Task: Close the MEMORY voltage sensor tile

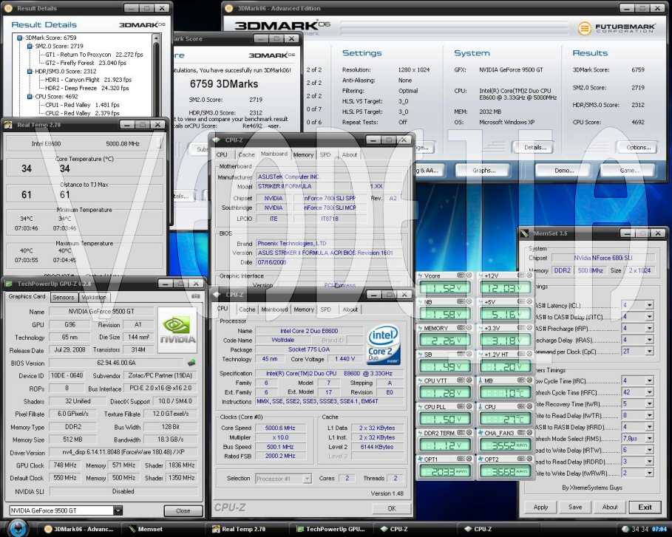Action: point(469,328)
